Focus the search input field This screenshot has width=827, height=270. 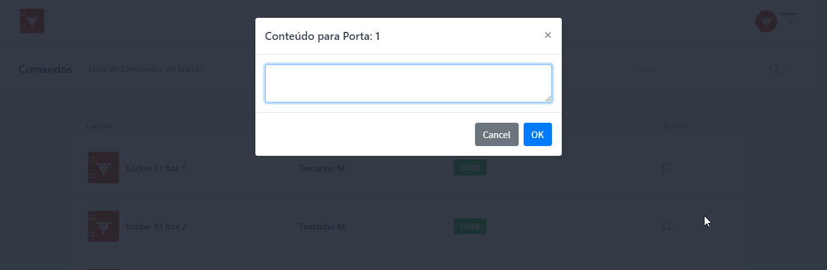coord(695,69)
